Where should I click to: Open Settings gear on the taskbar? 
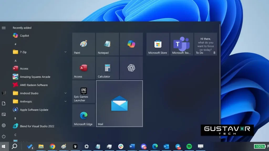86,147
